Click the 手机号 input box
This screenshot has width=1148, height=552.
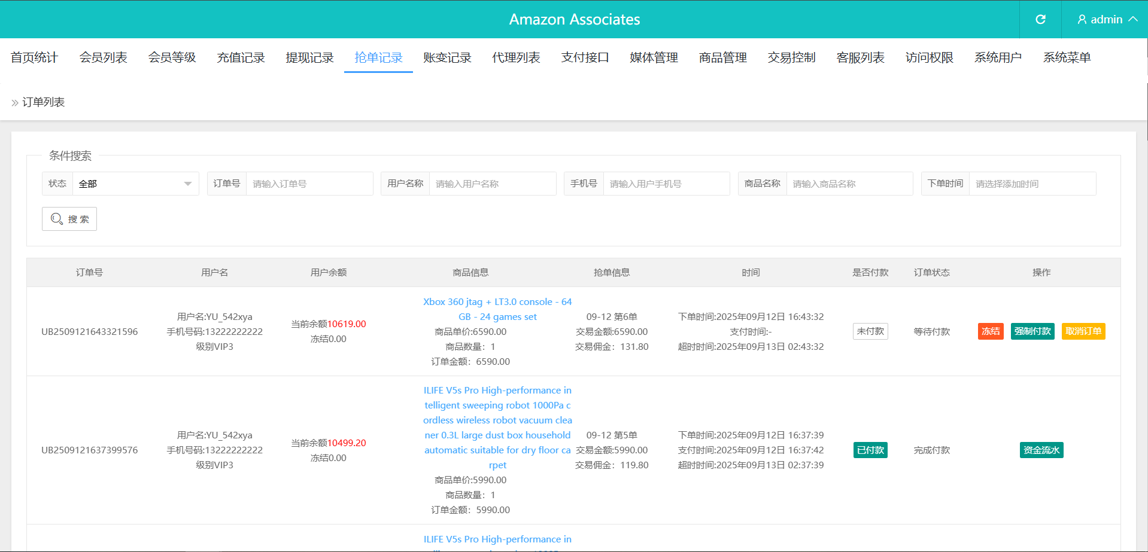coord(666,184)
